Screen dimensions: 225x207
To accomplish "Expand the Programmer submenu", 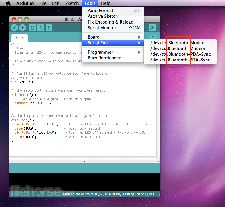I will [x=113, y=52].
